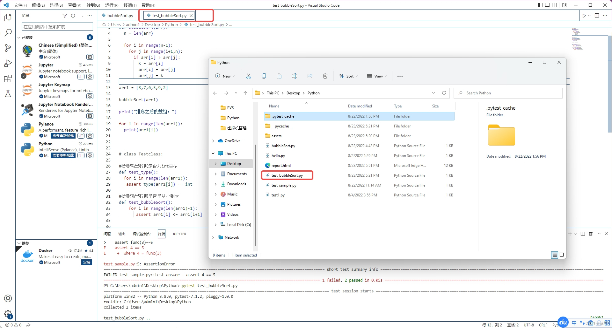Open See more options in File Explorer toolbar
The height and width of the screenshot is (328, 612).
(400, 76)
